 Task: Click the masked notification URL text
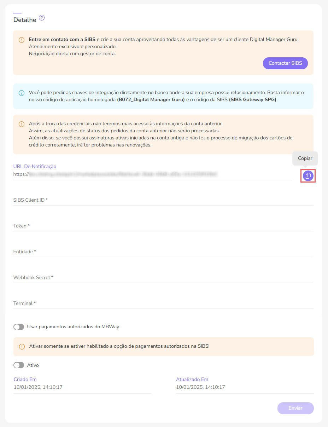click(x=117, y=174)
